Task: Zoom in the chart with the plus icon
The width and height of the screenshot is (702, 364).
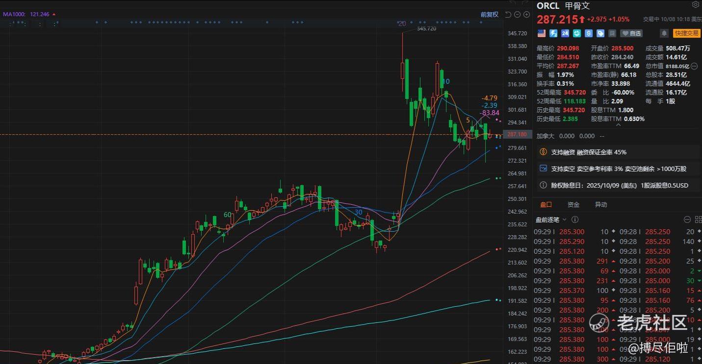Action: click(x=525, y=15)
